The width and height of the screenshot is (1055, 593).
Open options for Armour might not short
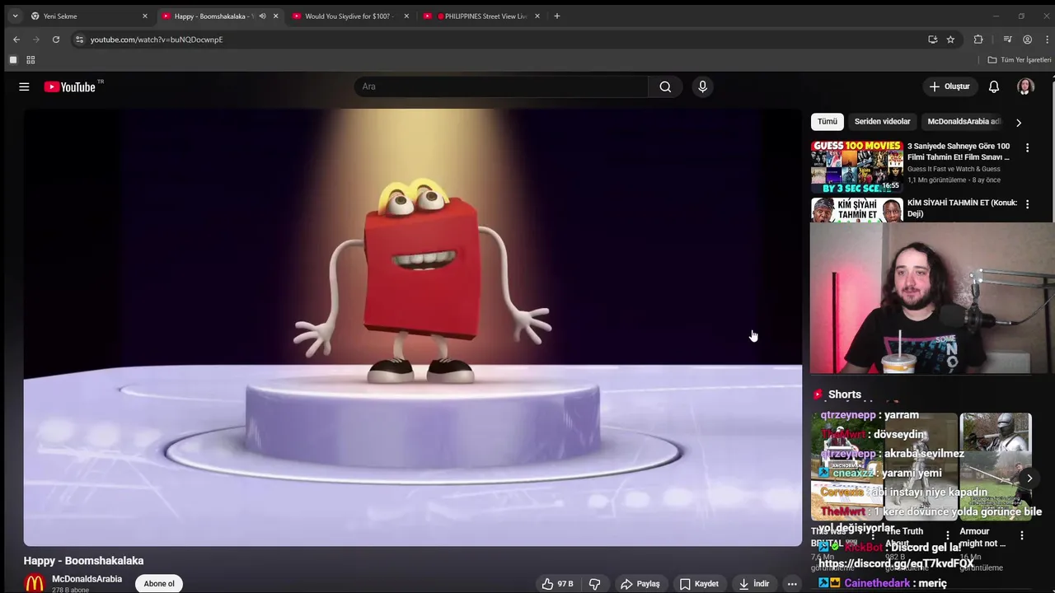1022,535
